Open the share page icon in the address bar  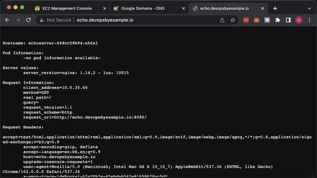(222, 20)
